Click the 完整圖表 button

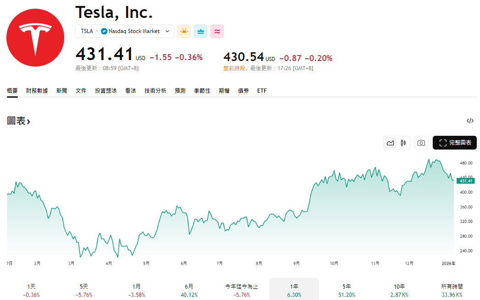click(455, 143)
